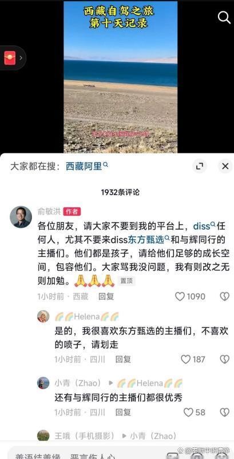Like Helena's comment with 187 likes
The image size is (234, 459).
coord(185,359)
